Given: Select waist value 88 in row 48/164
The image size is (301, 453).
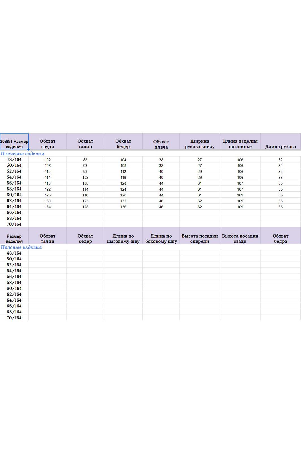Looking at the screenshot, I should click(85, 160).
